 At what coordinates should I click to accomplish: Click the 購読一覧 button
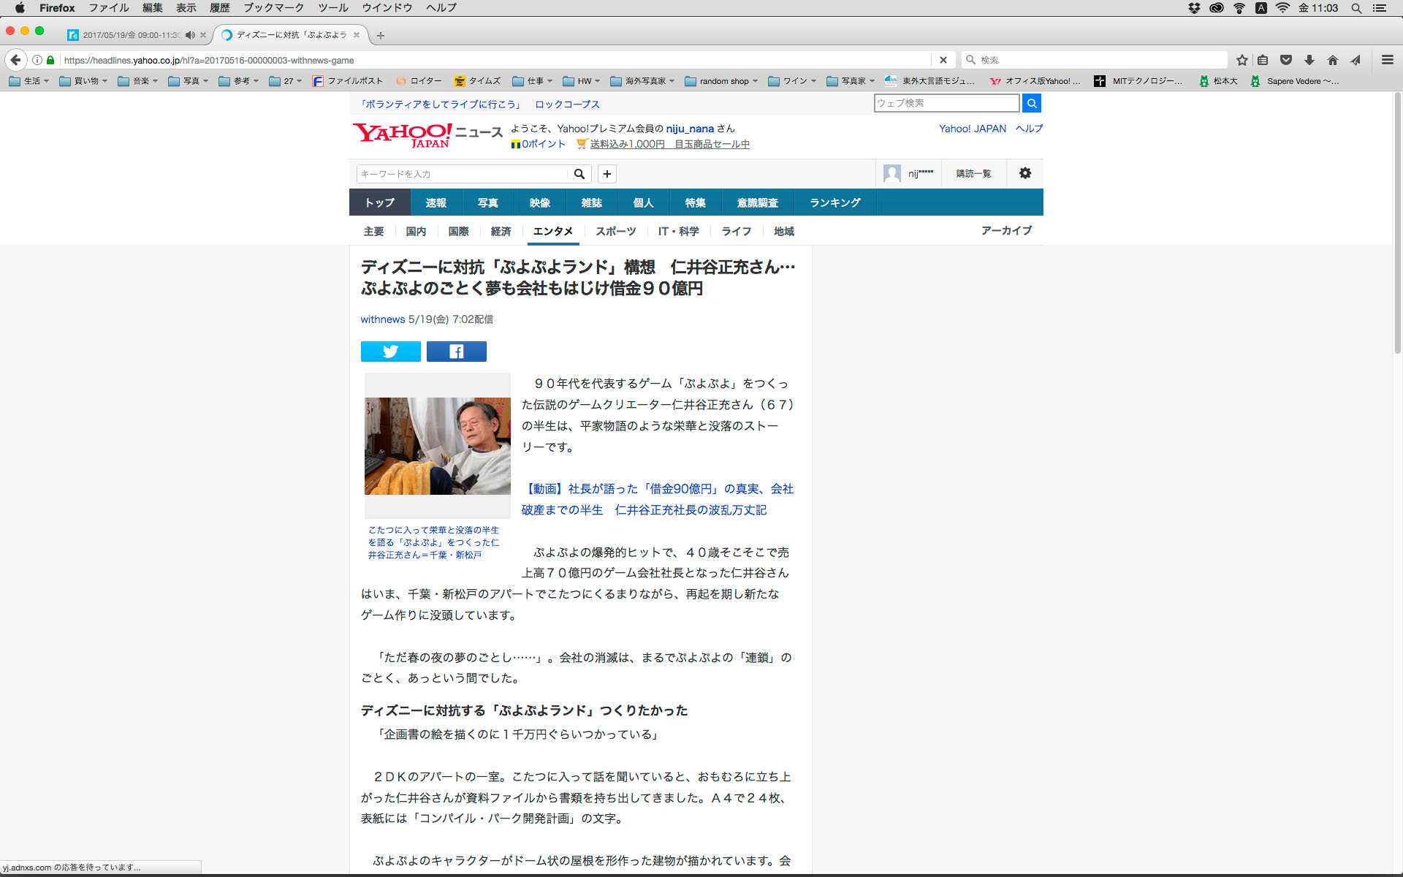click(973, 173)
